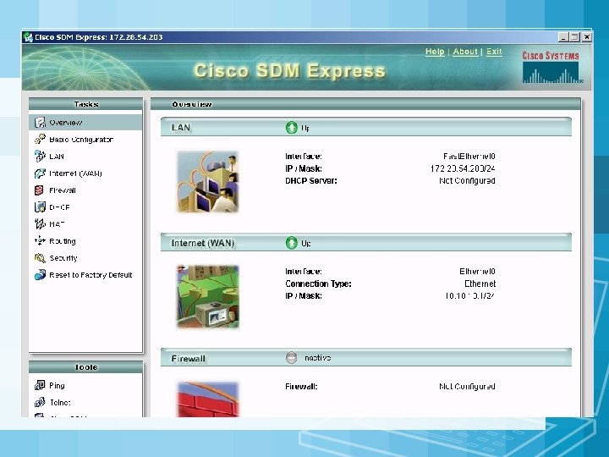Click the Exit link
Screen dimensions: 609x457
494,52
